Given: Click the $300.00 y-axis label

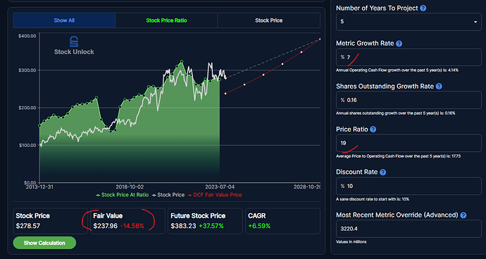Looking at the screenshot, I should click(27, 70).
